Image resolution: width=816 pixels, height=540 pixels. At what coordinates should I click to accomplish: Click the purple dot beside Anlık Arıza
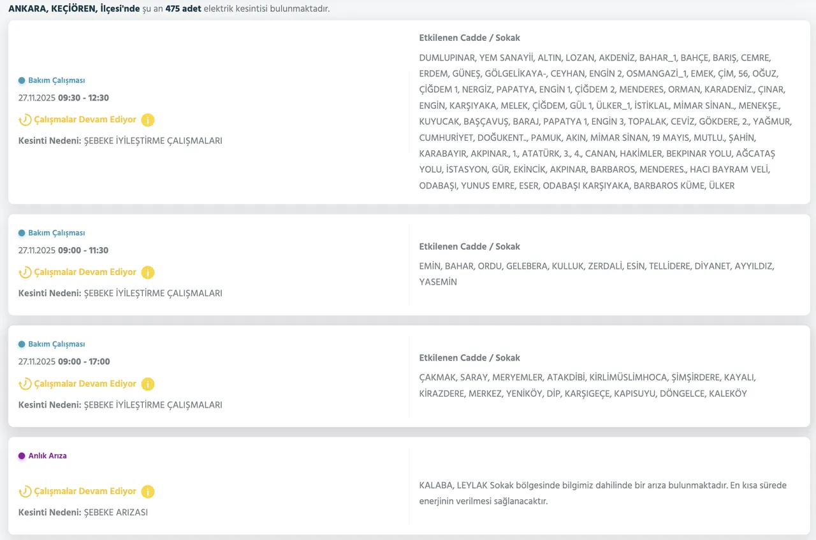[22, 456]
